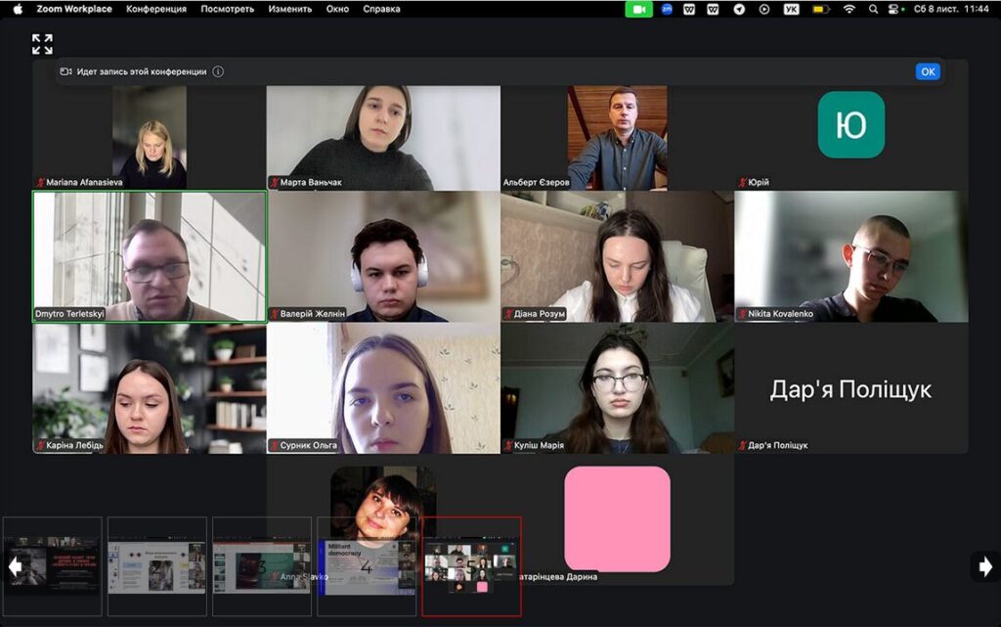This screenshot has width=1001, height=627.
Task: Click the fullscreen expand arrows icon
Action: 42,44
